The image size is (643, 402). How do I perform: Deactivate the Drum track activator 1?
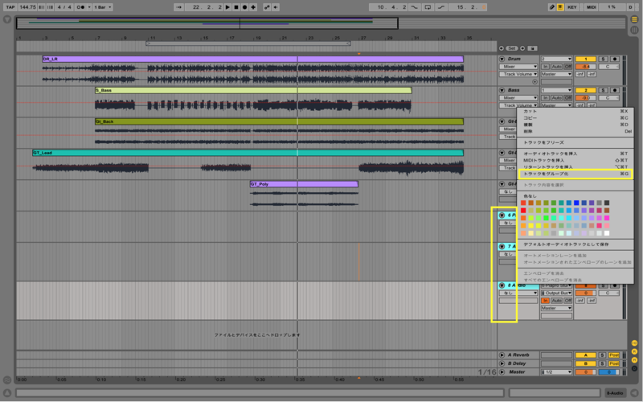point(586,59)
